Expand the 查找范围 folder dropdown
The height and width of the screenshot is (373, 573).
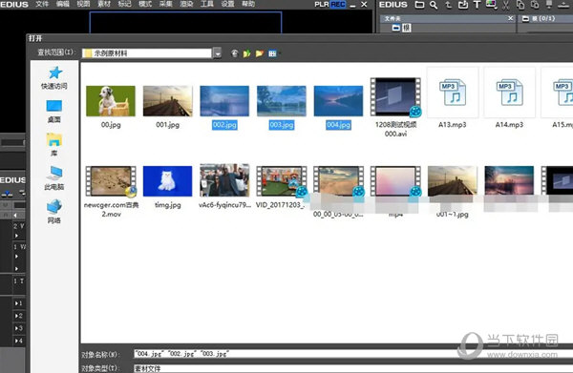pyautogui.click(x=218, y=53)
